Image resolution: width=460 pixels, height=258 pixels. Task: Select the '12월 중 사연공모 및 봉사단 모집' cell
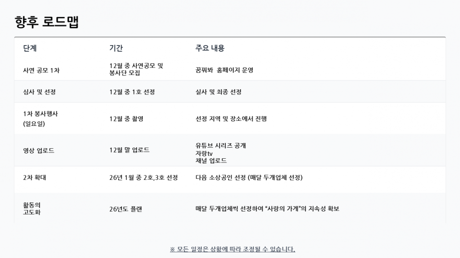click(136, 70)
